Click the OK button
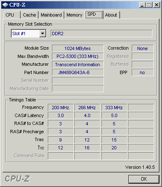 (144, 179)
